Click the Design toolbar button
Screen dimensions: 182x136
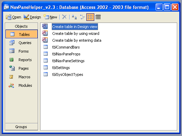point(32,17)
